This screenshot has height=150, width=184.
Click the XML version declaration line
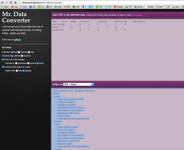click(x=74, y=91)
